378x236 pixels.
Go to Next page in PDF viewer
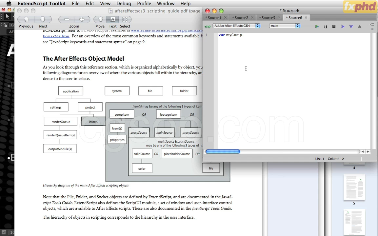43,19
